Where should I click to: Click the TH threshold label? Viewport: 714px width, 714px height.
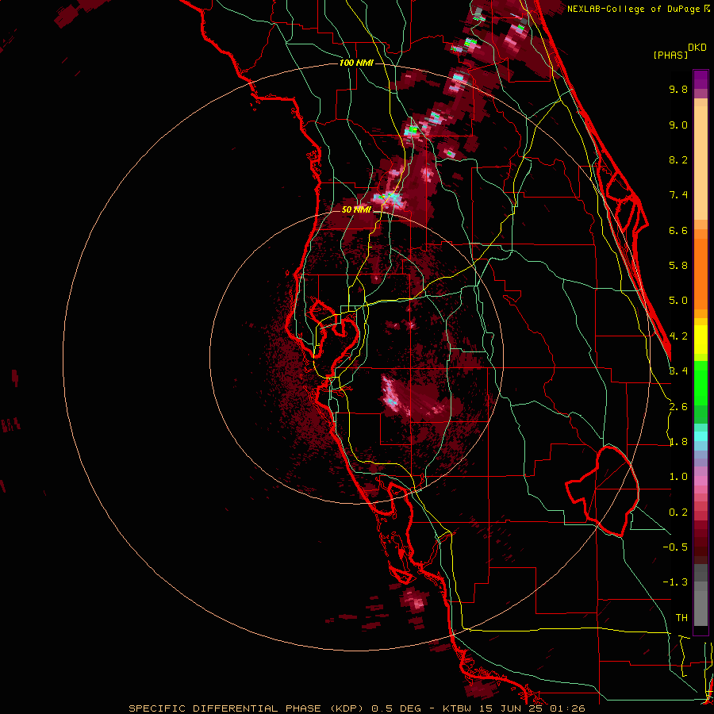point(681,618)
